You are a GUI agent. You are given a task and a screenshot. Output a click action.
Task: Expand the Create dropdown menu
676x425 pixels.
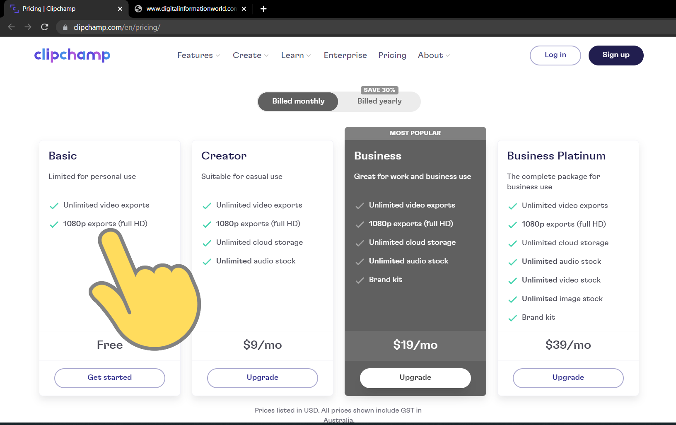pyautogui.click(x=251, y=56)
